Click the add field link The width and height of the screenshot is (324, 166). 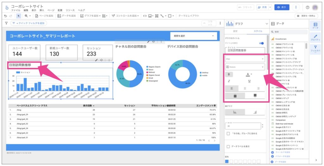coord(281,152)
